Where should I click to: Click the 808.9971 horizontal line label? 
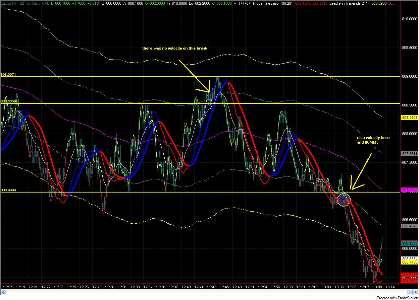8,74
